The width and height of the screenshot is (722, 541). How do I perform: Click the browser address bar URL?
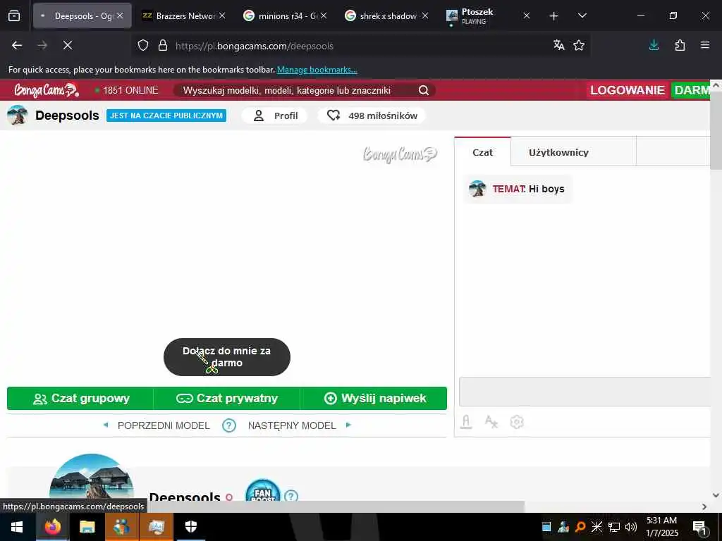(x=254, y=46)
